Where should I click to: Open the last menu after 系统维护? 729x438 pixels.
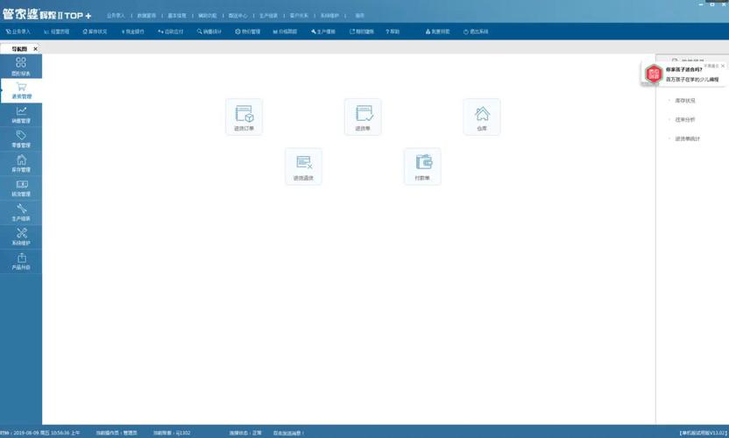click(x=360, y=16)
